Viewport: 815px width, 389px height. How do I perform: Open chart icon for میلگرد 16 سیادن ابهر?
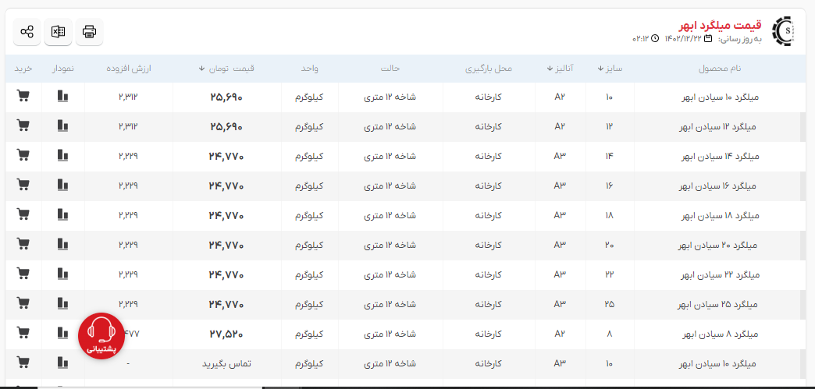click(x=63, y=186)
